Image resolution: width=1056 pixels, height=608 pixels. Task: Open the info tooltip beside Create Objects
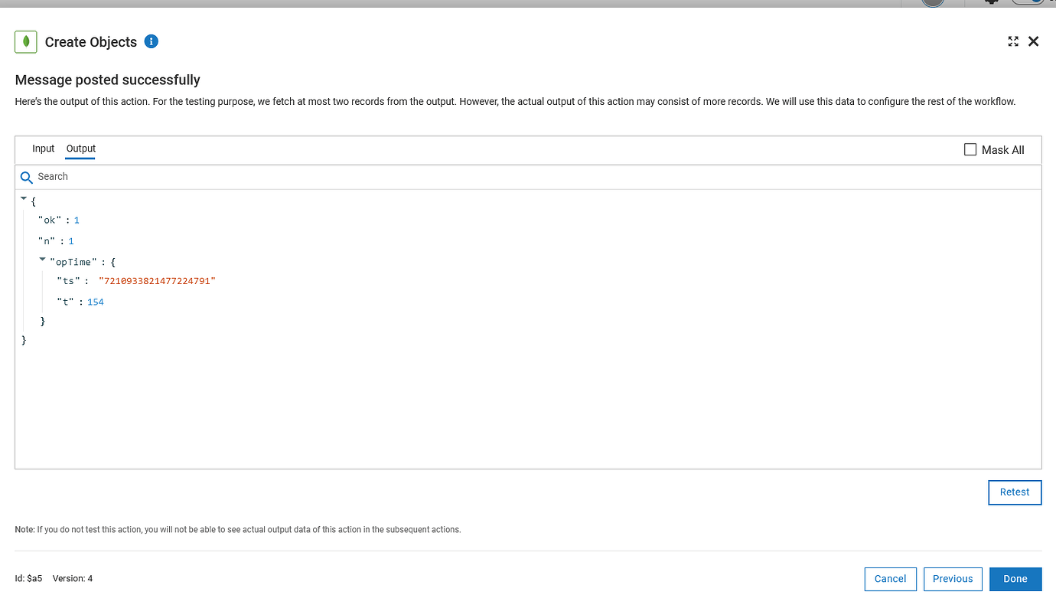coord(151,41)
